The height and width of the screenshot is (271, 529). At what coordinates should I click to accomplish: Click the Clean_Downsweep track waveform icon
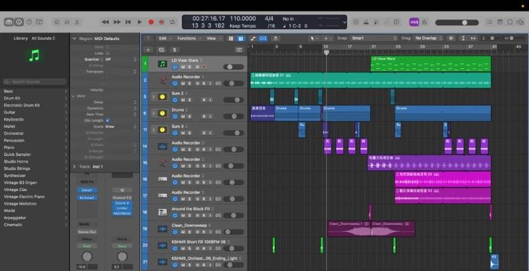tap(162, 229)
